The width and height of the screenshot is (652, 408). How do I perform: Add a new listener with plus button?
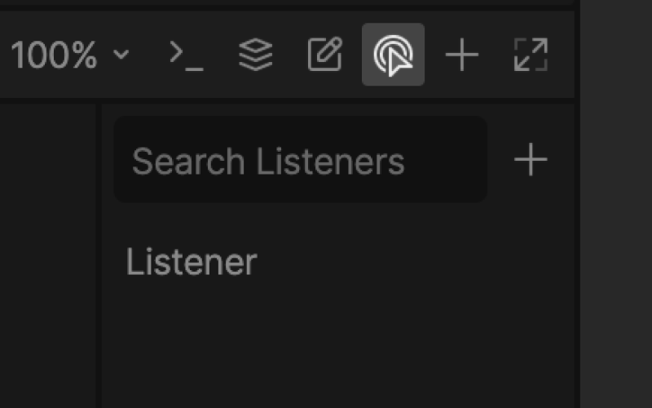pos(531,159)
